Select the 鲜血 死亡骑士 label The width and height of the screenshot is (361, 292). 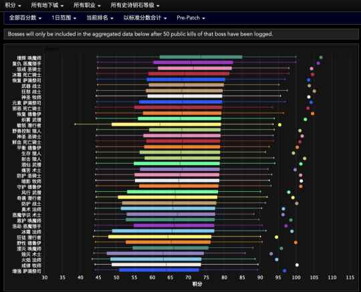(x=27, y=142)
